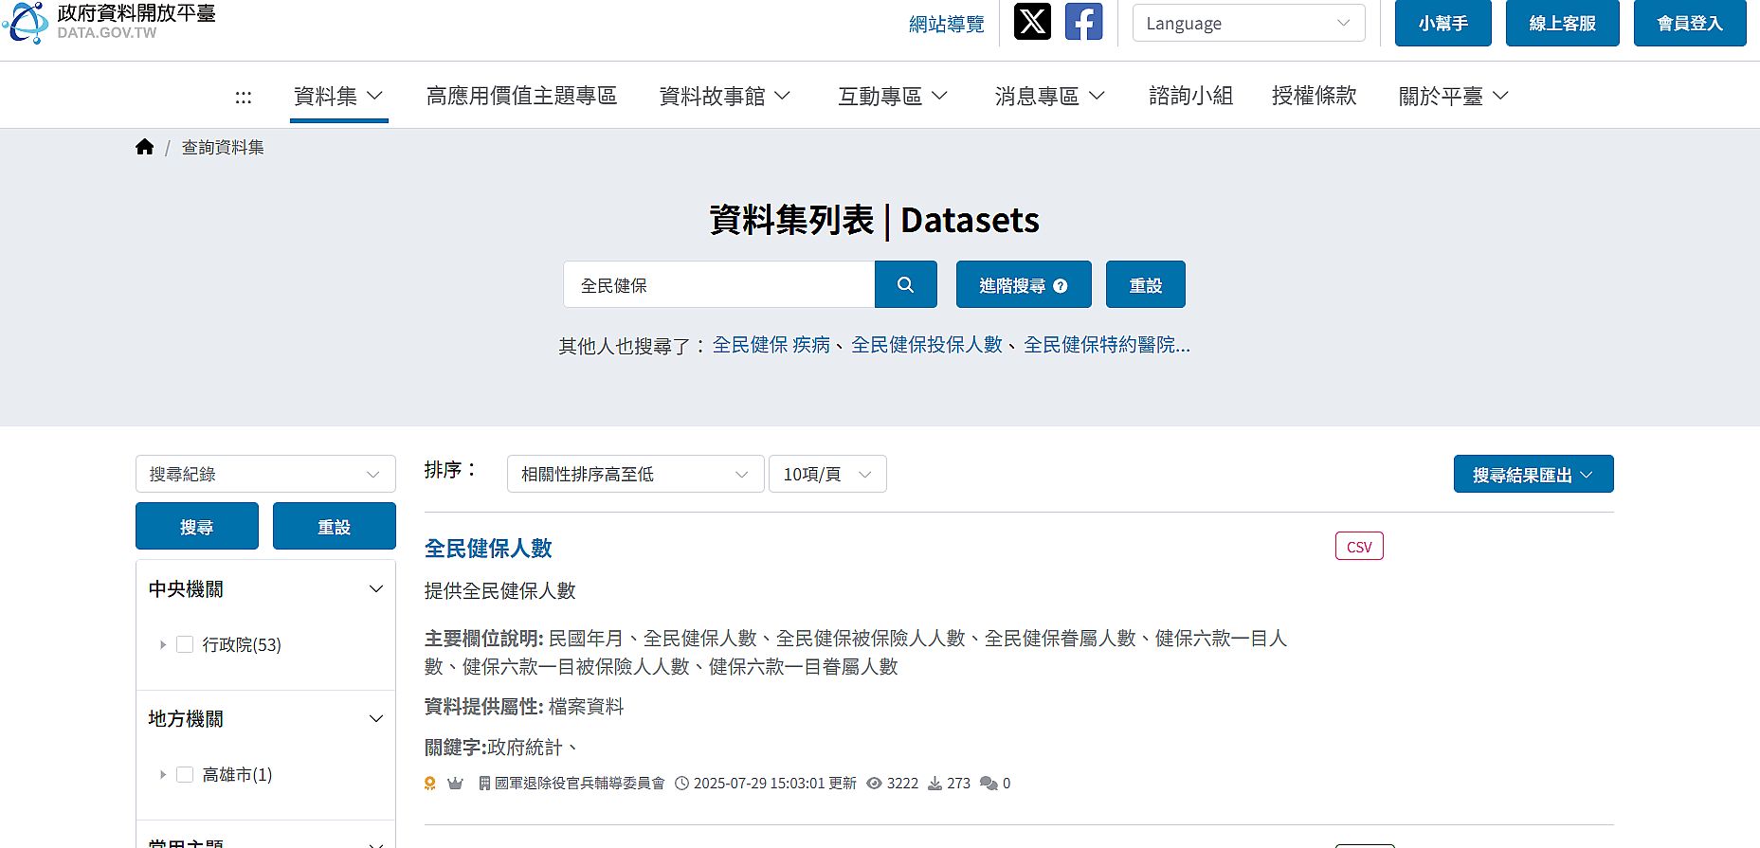Screen dimensions: 1760x848
Task: Check the 行政院(53) checkbox
Action: pos(185,644)
